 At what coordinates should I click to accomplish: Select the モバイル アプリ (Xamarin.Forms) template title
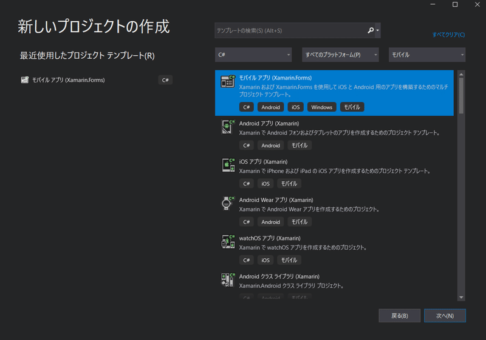(x=275, y=78)
